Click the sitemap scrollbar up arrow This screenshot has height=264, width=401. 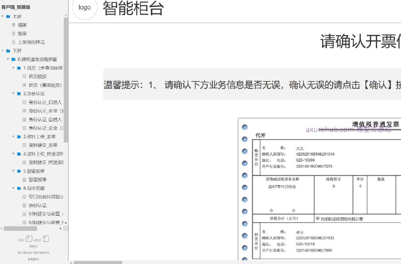pos(66,16)
